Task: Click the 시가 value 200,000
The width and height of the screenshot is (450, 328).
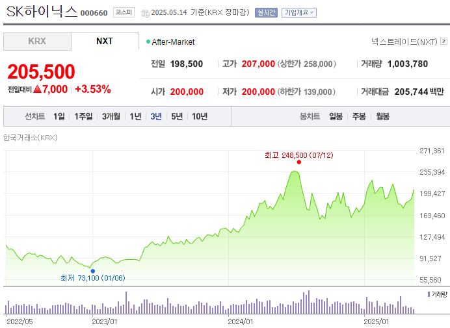Action: [x=187, y=92]
